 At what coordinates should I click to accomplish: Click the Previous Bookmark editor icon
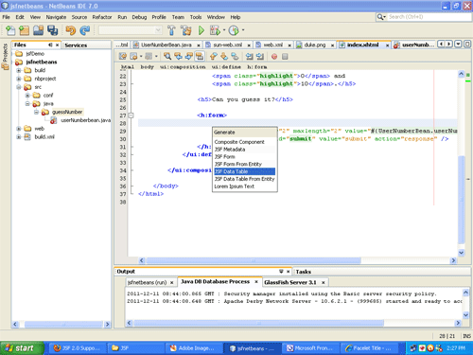(x=214, y=57)
